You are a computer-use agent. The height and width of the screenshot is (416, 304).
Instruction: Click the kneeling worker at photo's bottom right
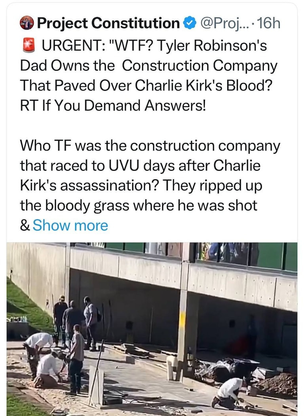tap(228, 392)
